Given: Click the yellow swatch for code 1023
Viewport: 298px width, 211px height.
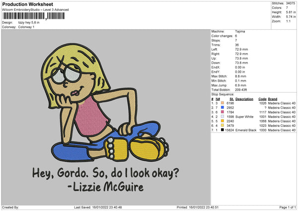Looking at the screenshot, I should (x=223, y=125).
